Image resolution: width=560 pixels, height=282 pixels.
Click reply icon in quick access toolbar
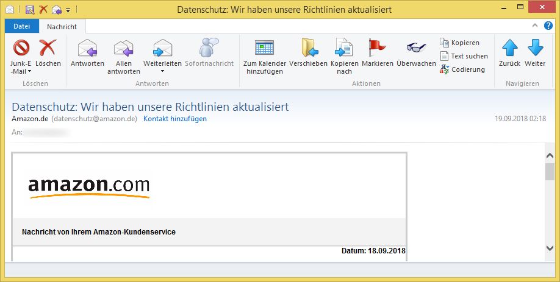tap(57, 10)
